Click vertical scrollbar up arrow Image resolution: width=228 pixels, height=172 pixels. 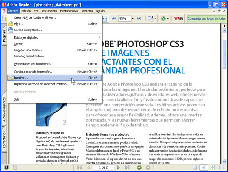click(x=225, y=31)
